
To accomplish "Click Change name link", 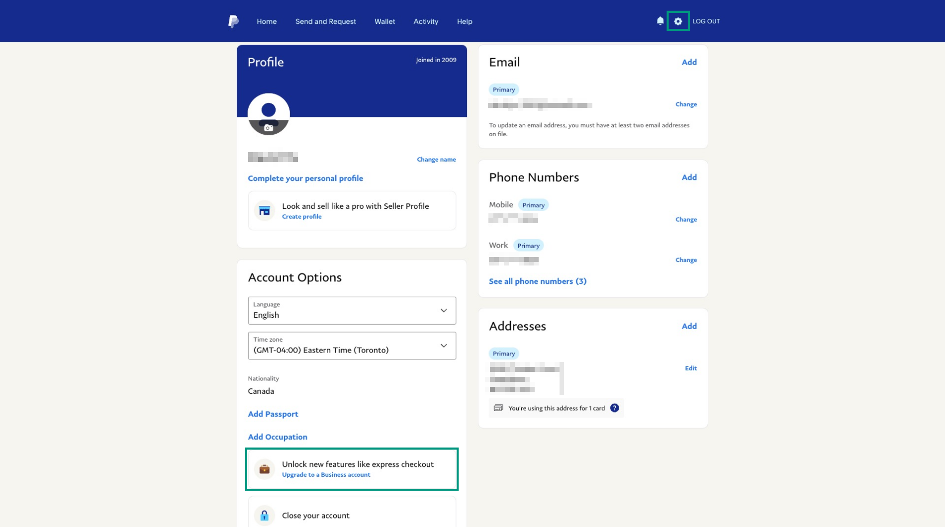I will pyautogui.click(x=436, y=160).
